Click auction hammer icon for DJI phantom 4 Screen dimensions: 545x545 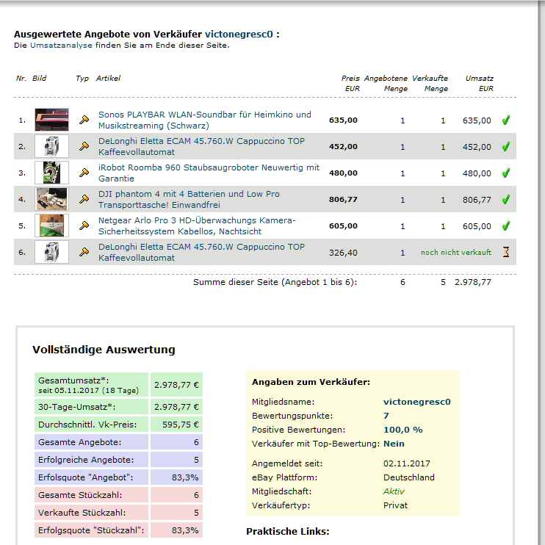coord(84,199)
